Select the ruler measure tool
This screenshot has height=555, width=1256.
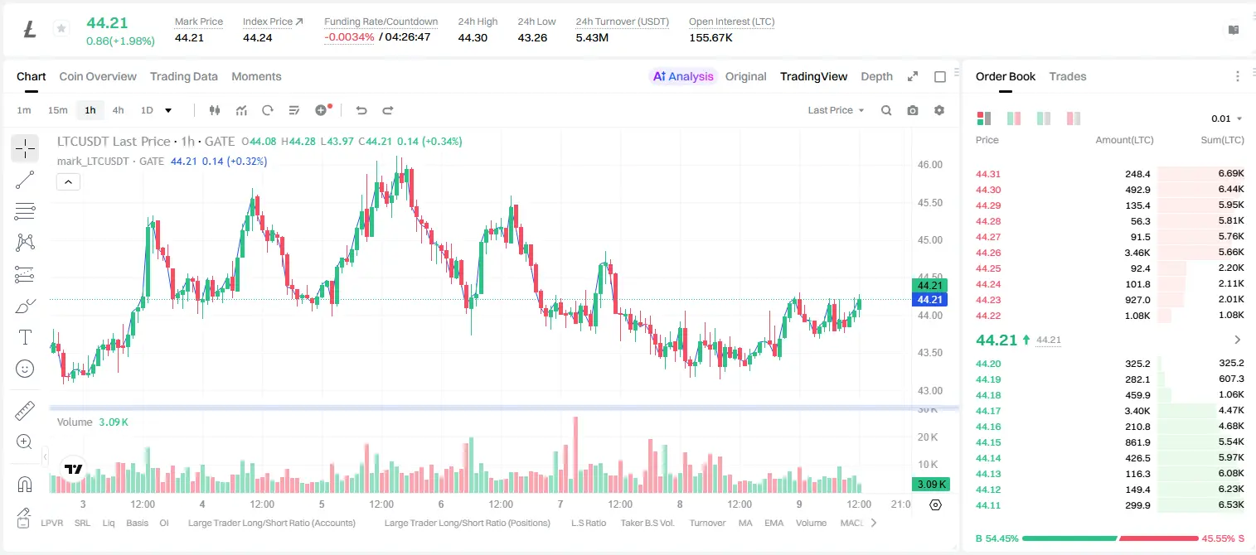[25, 410]
